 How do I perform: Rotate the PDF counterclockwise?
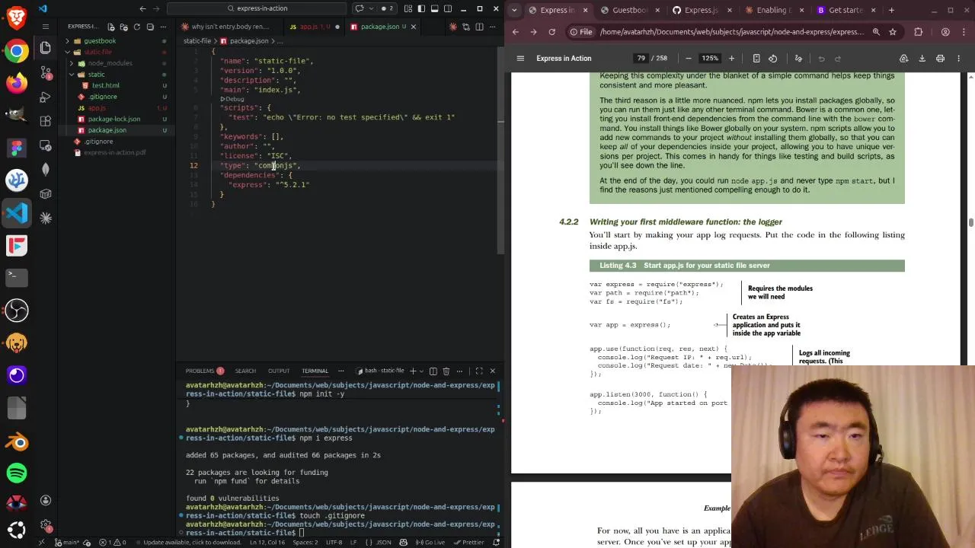click(x=773, y=59)
